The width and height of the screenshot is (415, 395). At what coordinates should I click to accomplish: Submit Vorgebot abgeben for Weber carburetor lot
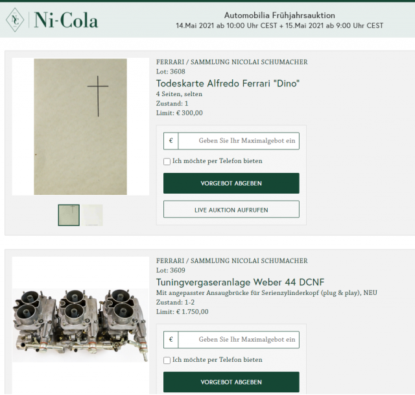click(231, 382)
